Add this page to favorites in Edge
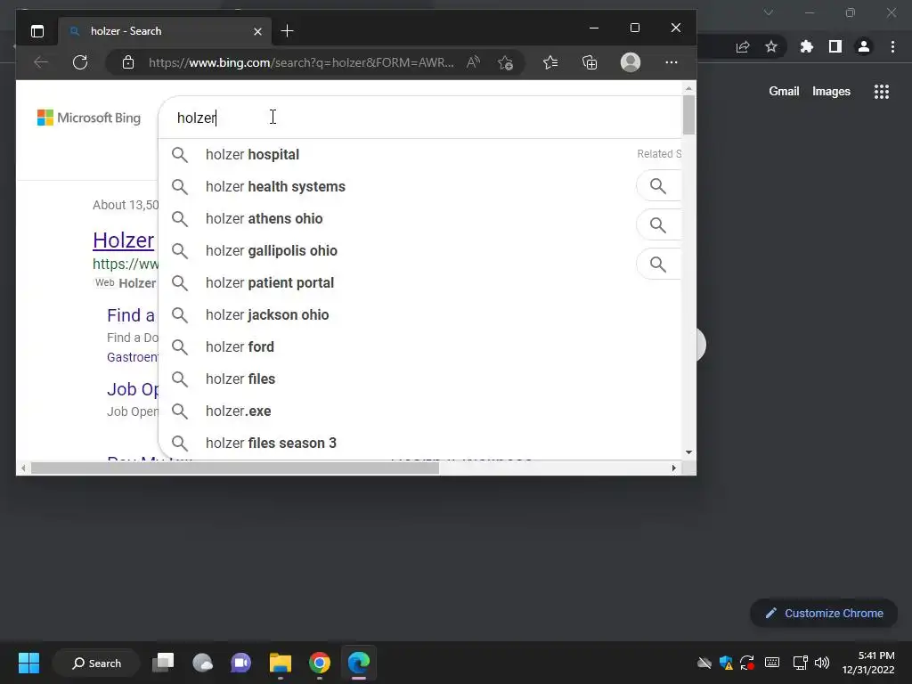The image size is (912, 684). point(506,62)
